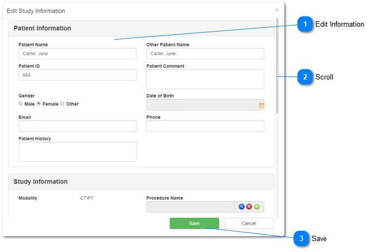The width and height of the screenshot is (373, 252).
Task: Save the study information
Action: point(194,223)
